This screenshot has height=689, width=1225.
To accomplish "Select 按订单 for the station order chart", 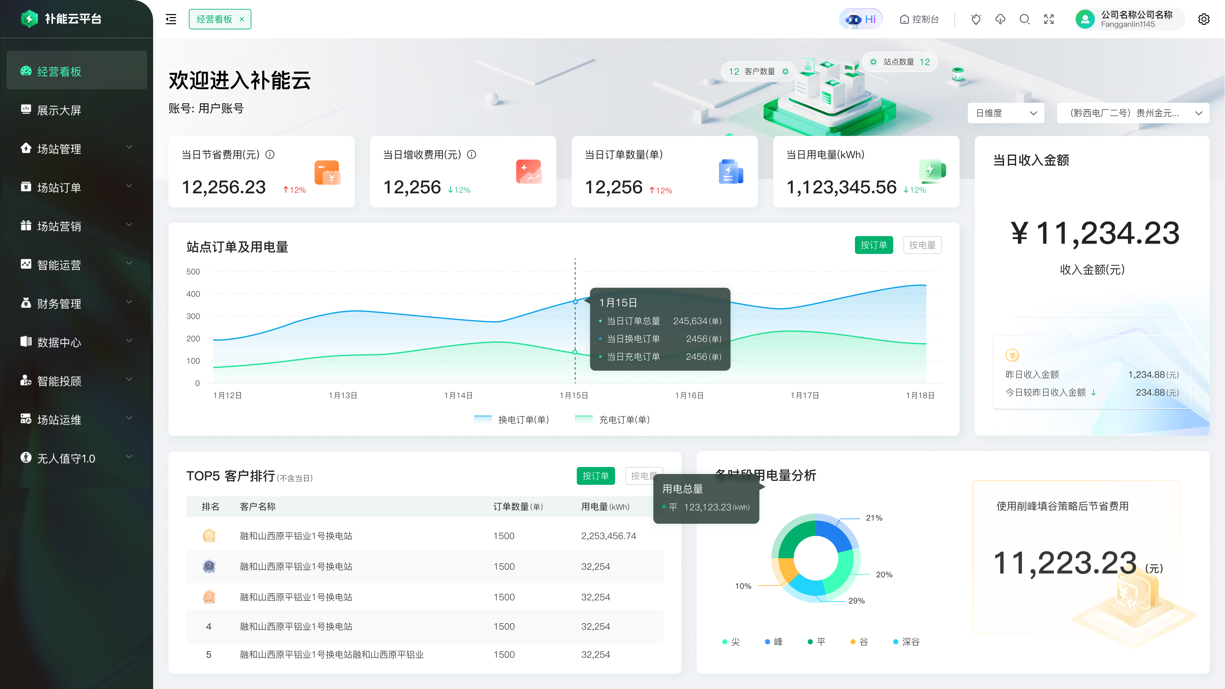I will point(873,245).
